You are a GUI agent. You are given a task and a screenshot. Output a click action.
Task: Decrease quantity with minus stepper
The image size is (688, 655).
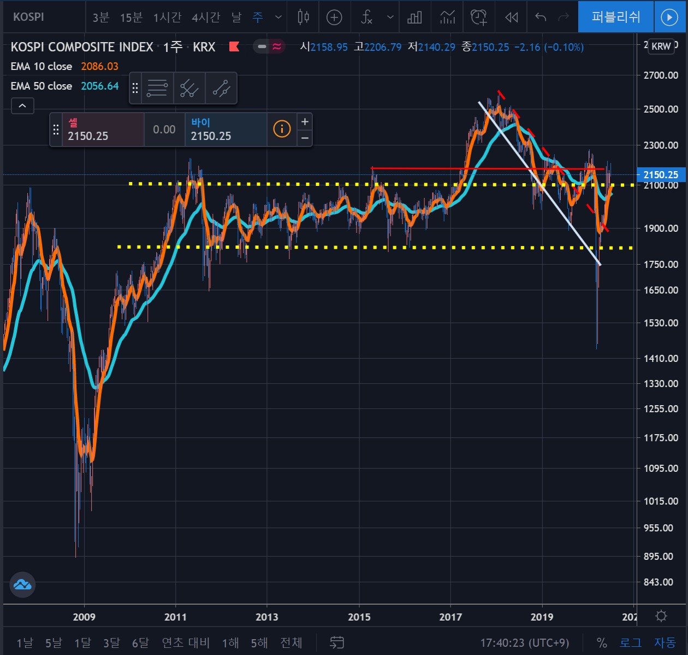click(x=305, y=138)
